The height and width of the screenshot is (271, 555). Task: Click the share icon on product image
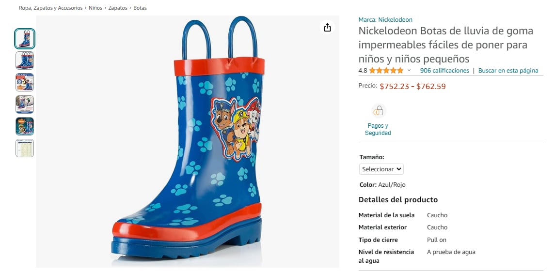pos(327,28)
